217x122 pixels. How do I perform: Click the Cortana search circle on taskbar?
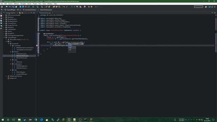point(8,120)
